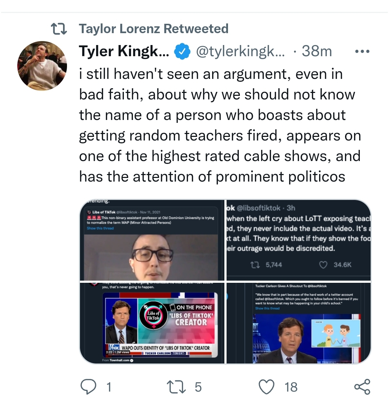
Task: Open Taylor Lorenz Retweeted link
Action: click(x=154, y=28)
